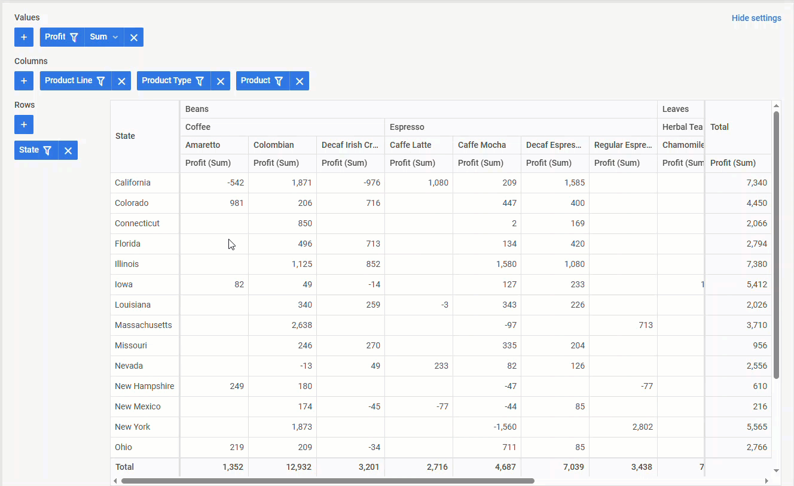794x486 pixels.
Task: Open filter for Product Type column
Action: click(x=200, y=81)
